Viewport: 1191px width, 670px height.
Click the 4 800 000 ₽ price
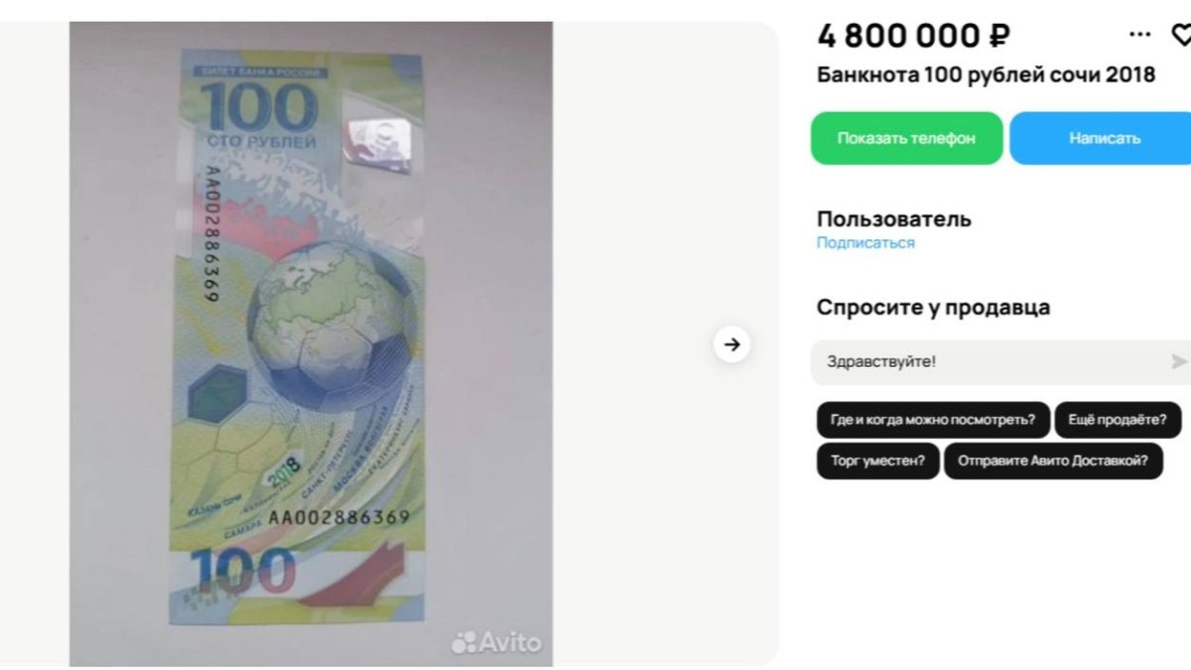click(913, 36)
